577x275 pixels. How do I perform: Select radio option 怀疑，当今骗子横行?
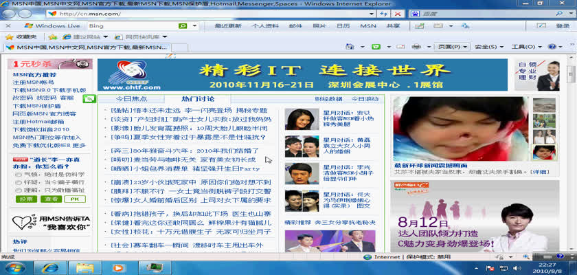pos(19,183)
